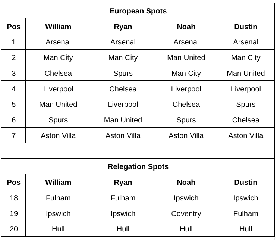
Task: Select William's Fulham cell at position 18
Action: [58, 197]
